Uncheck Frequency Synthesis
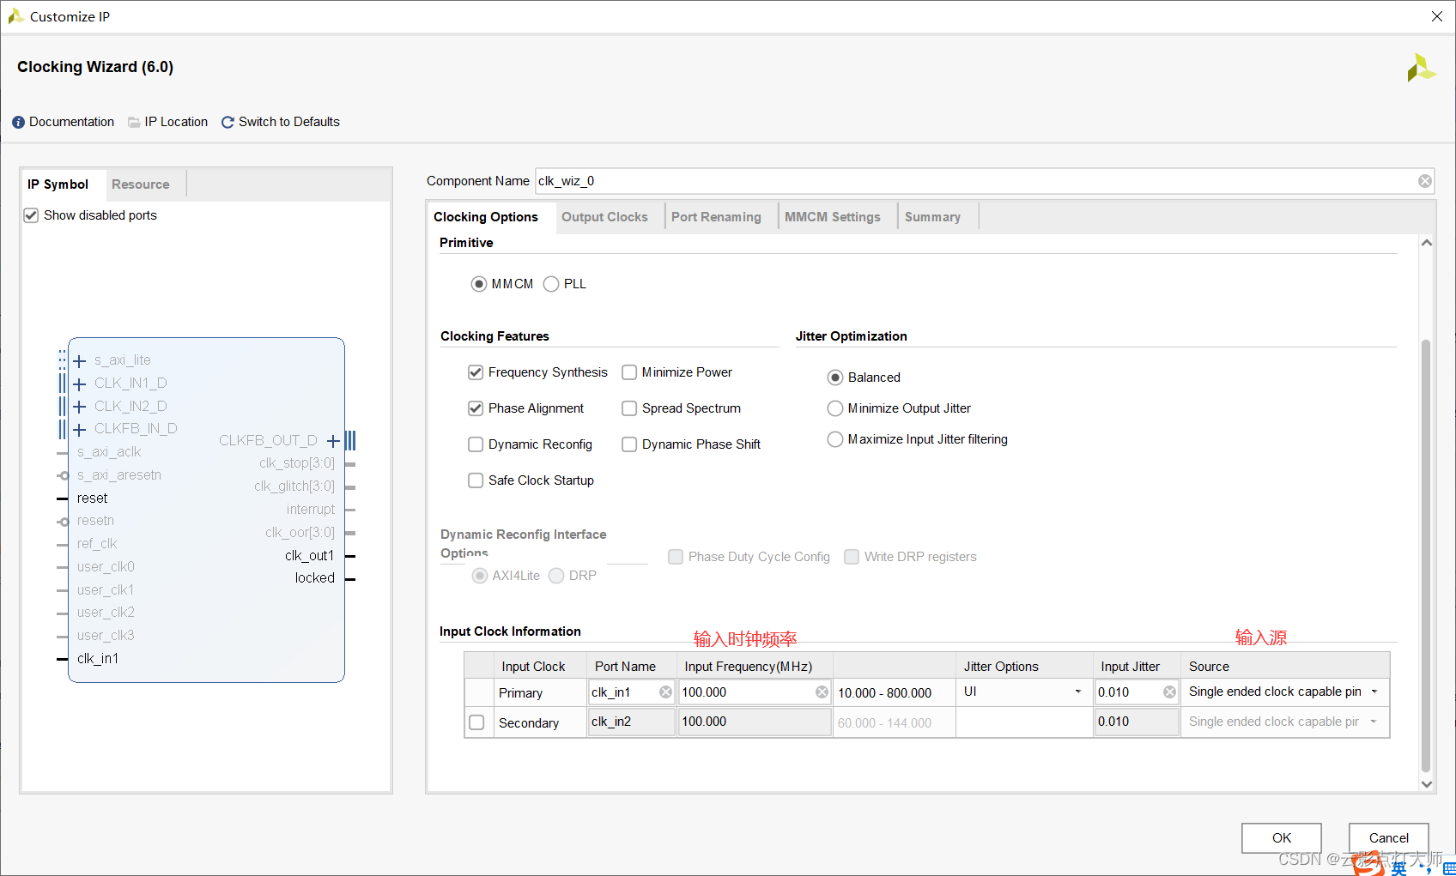The width and height of the screenshot is (1456, 876). point(476,372)
